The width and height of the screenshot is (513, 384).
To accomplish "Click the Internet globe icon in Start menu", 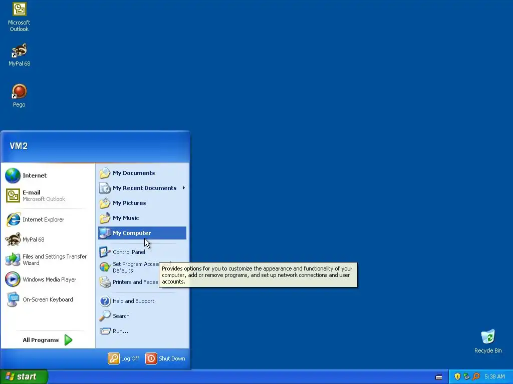I will pos(13,175).
